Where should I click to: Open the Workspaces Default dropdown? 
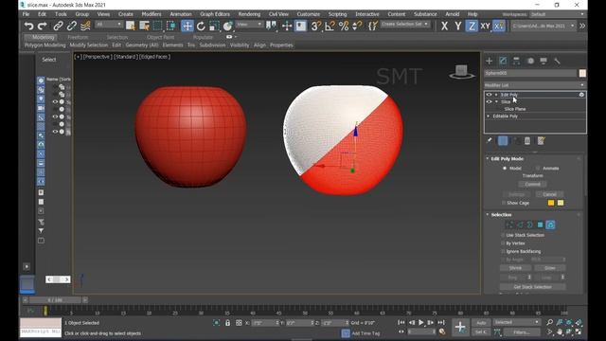[557, 14]
